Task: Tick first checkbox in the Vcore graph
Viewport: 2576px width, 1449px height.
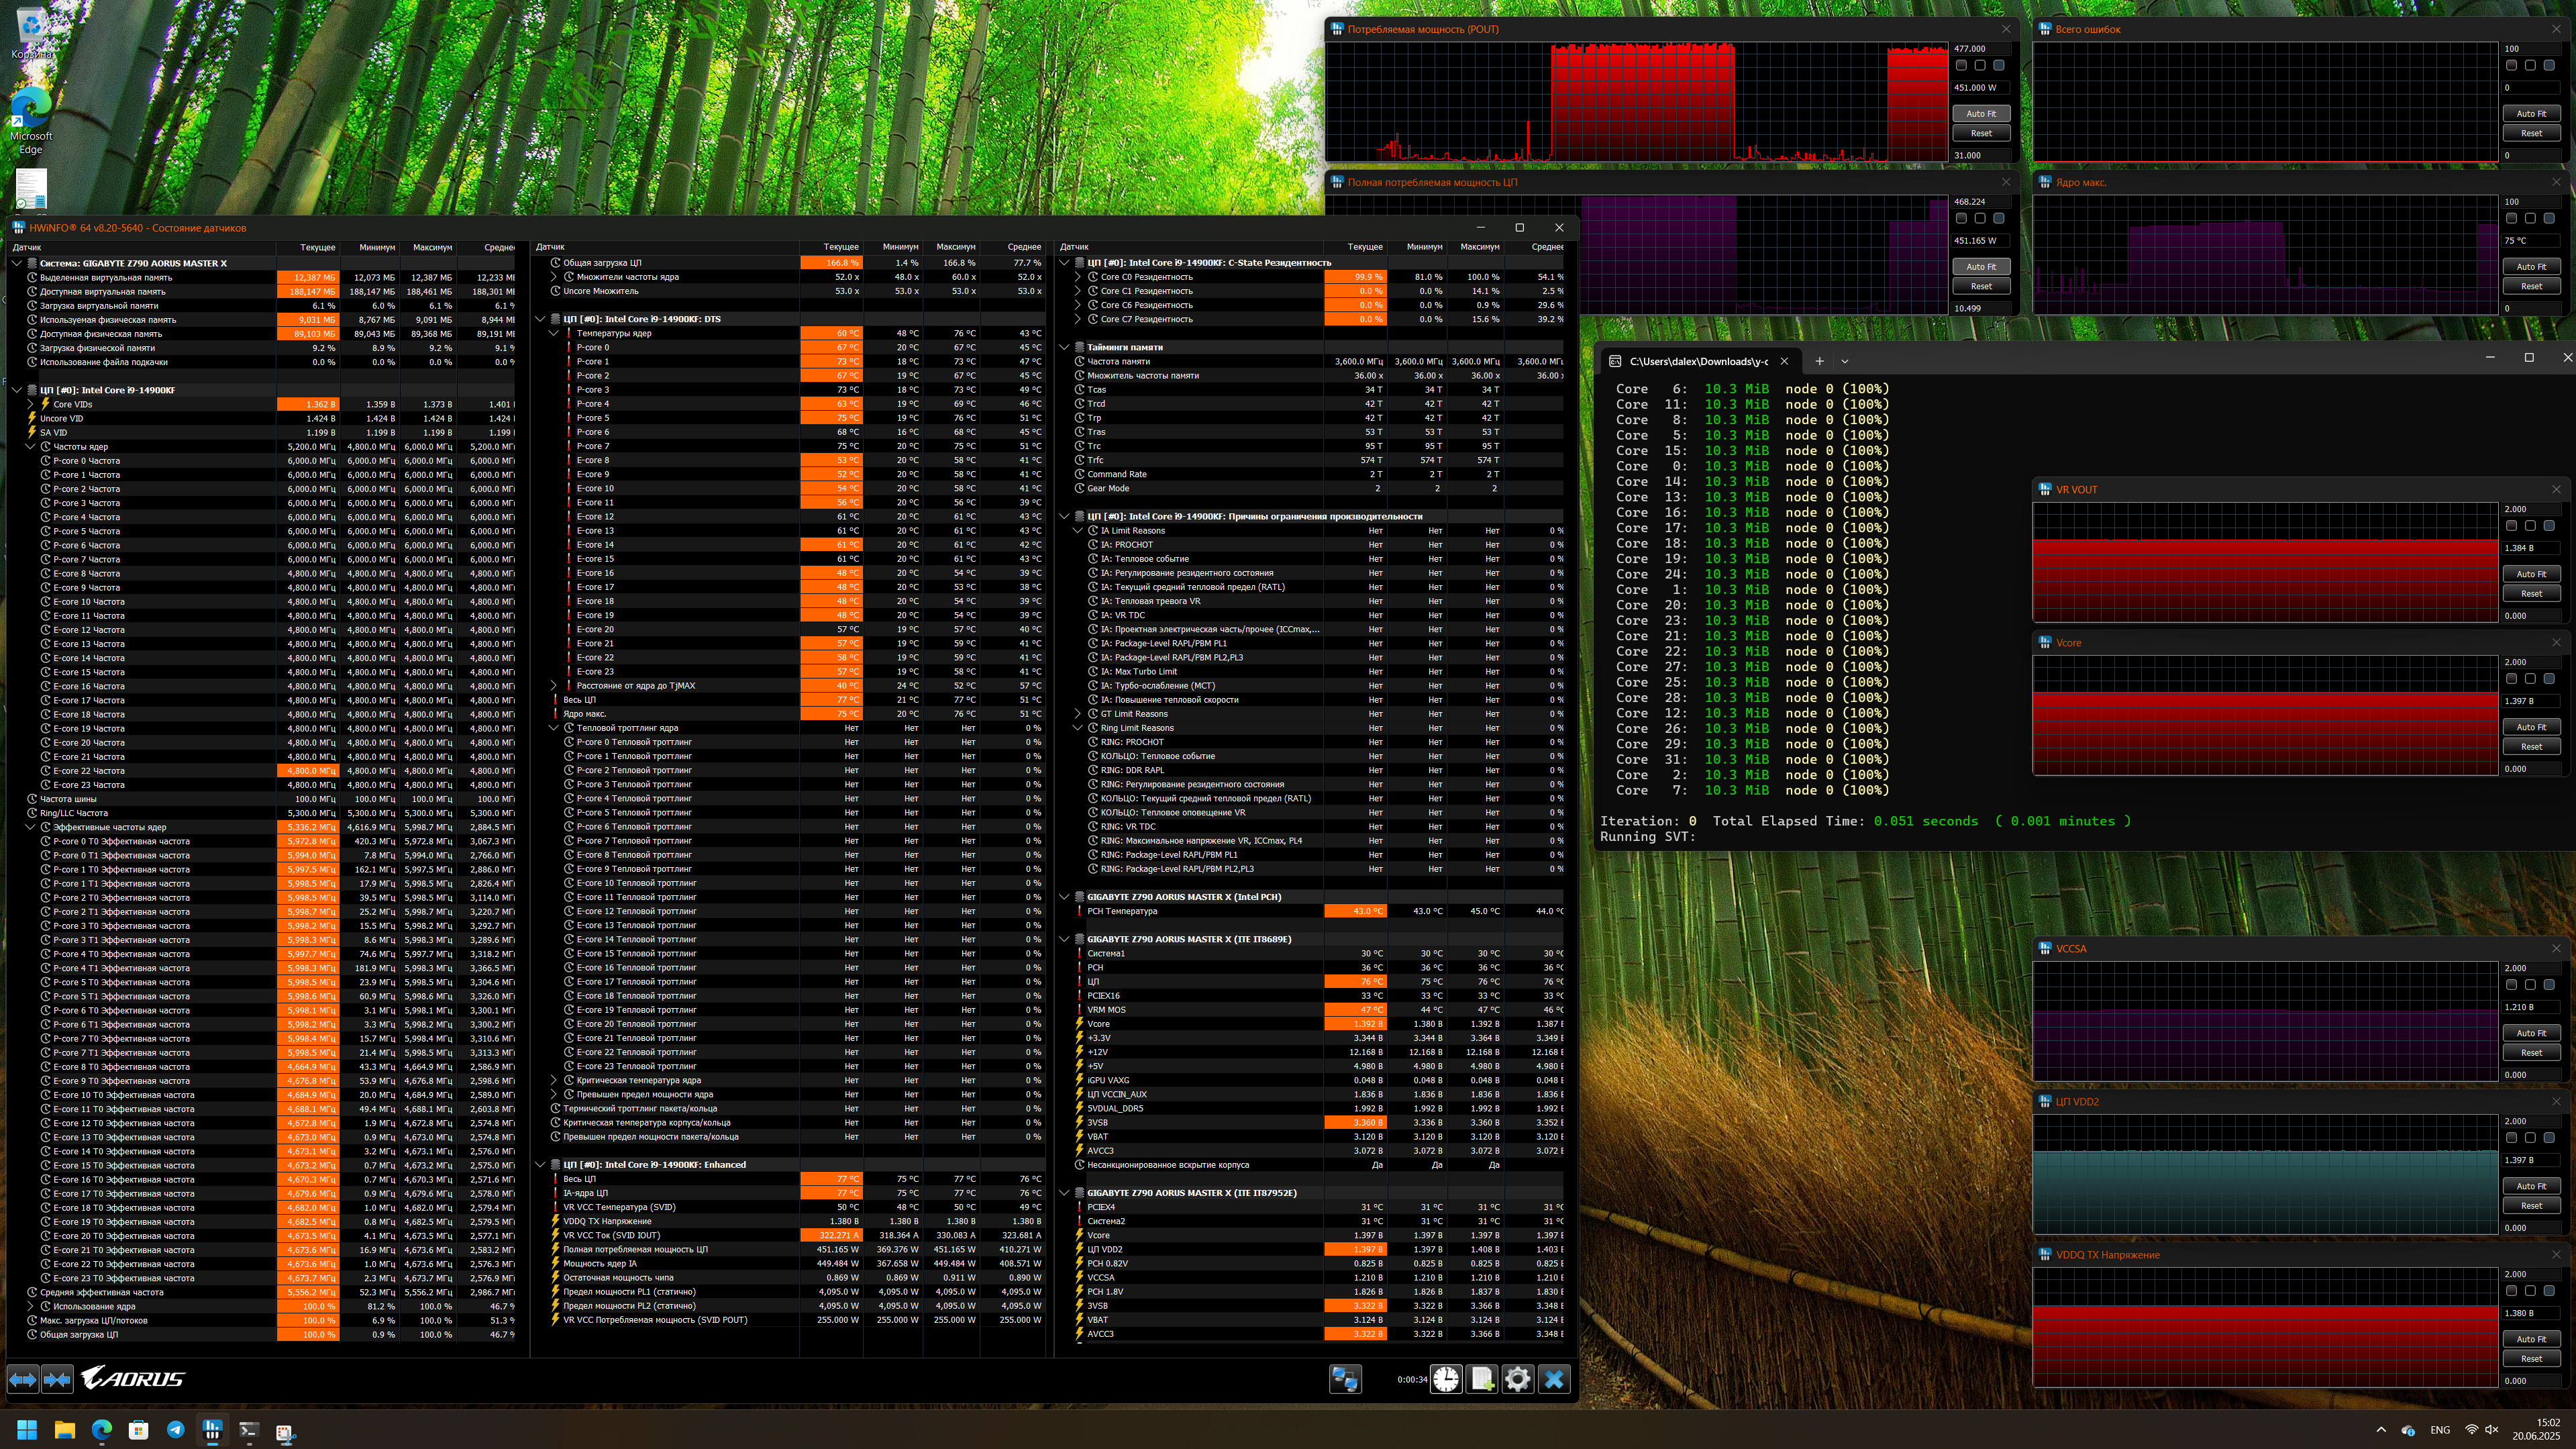Action: [x=2511, y=679]
